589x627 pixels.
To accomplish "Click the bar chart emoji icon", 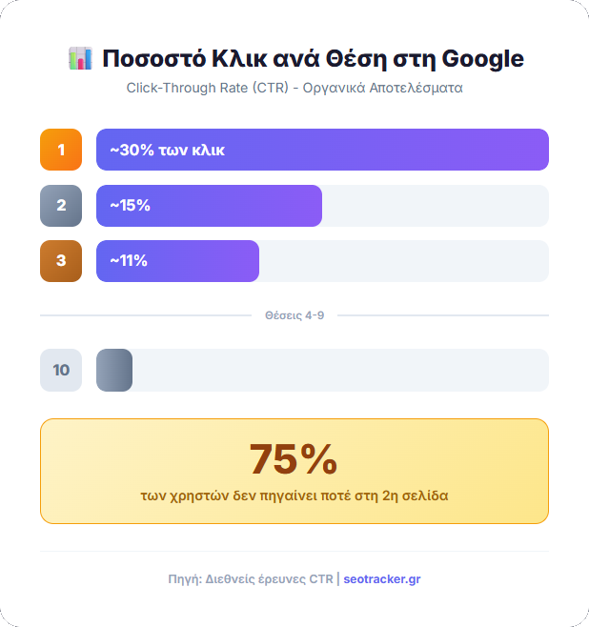I will (79, 58).
